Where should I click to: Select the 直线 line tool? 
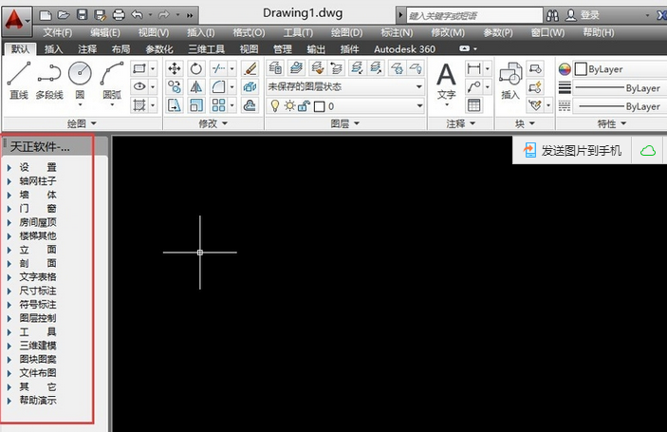pyautogui.click(x=19, y=81)
